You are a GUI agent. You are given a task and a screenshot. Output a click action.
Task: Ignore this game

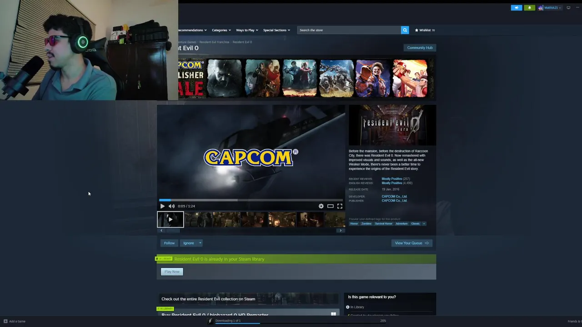pos(188,243)
